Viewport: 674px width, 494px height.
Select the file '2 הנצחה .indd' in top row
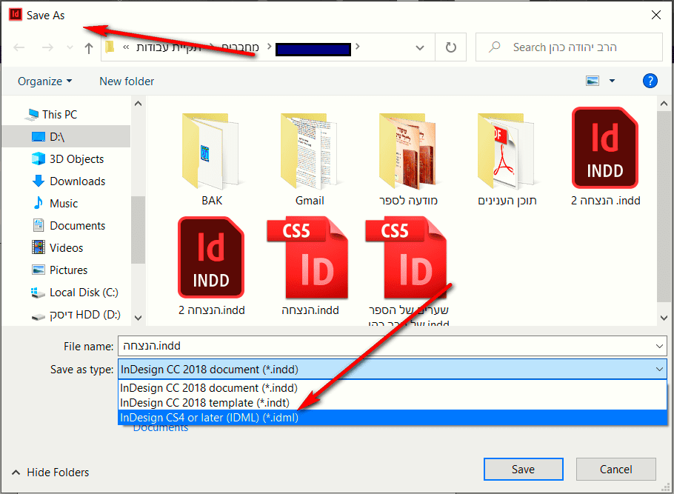pyautogui.click(x=605, y=158)
